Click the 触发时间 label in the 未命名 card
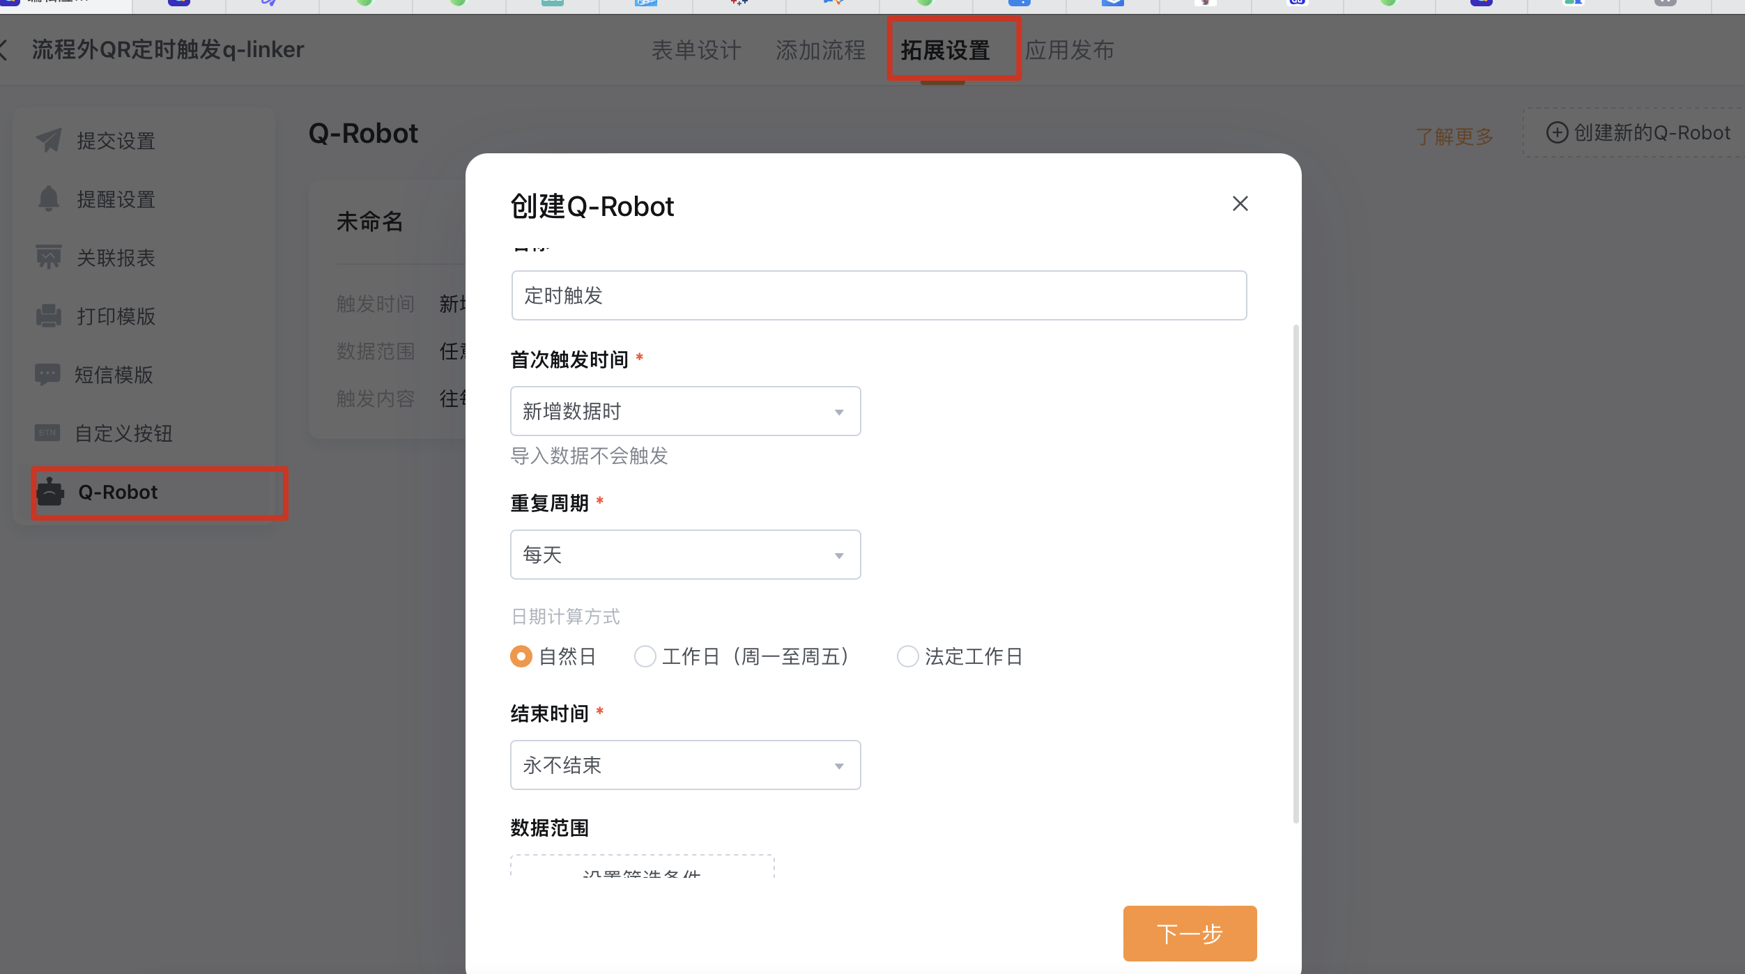Image resolution: width=1745 pixels, height=974 pixels. 376,304
